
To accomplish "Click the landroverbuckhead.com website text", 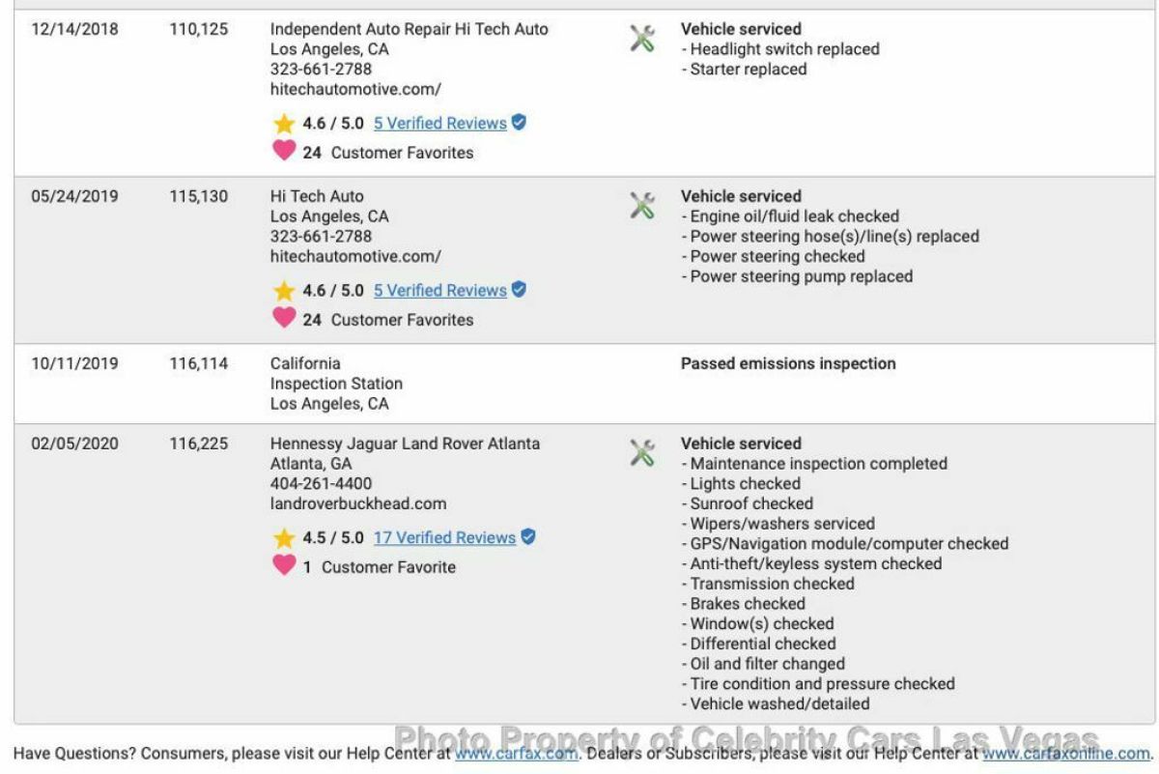I will tap(358, 504).
